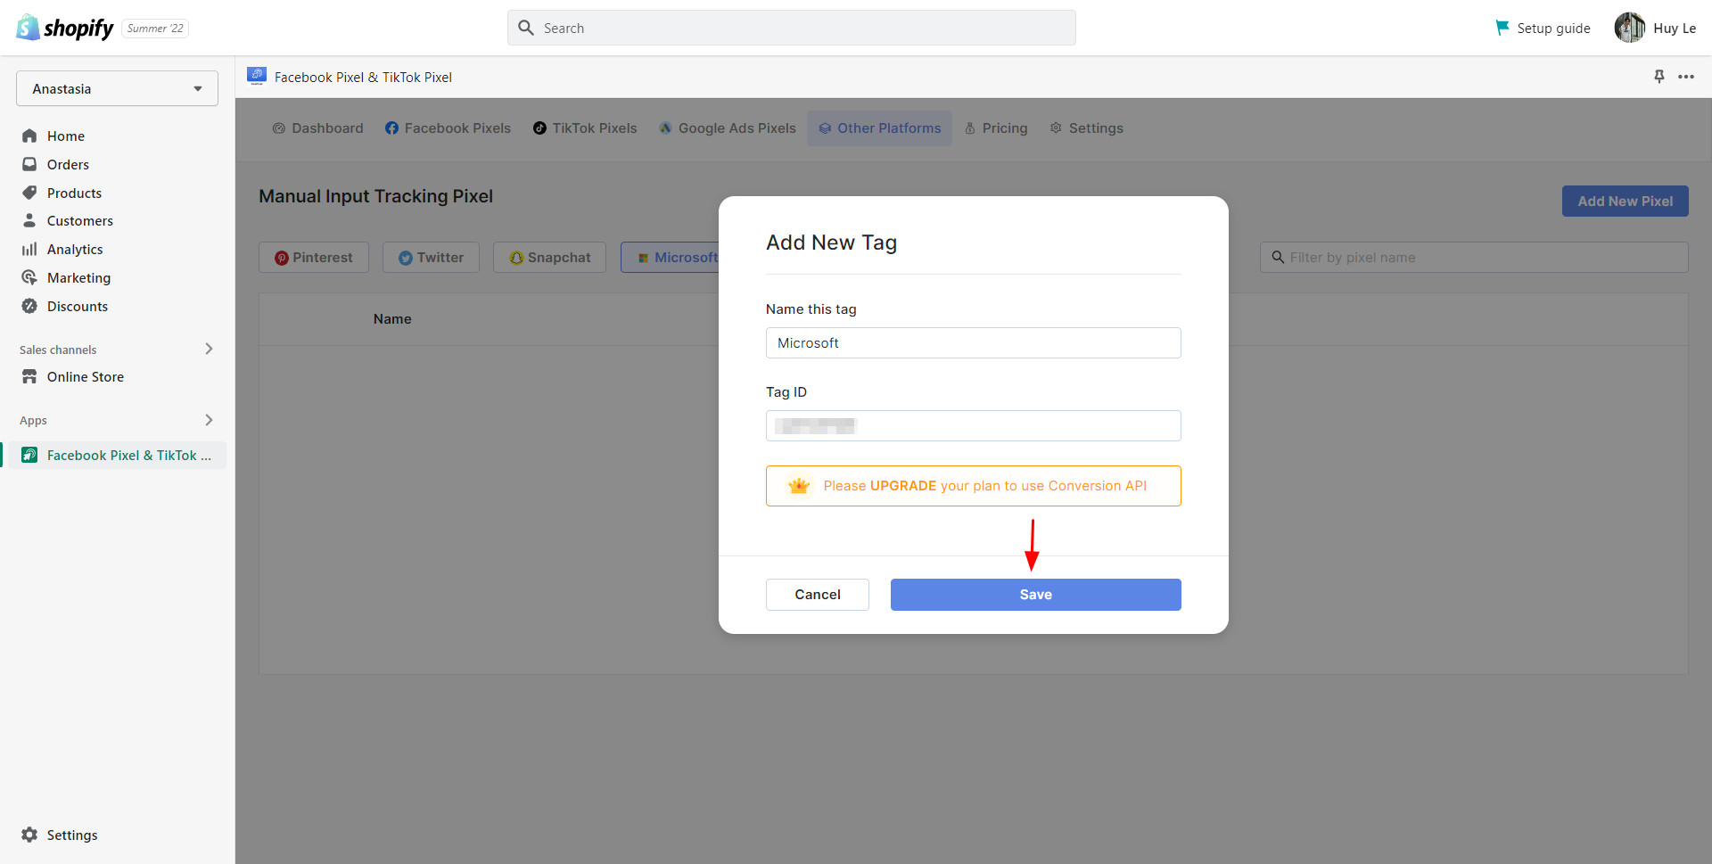This screenshot has width=1712, height=864.
Task: Open Products in the sidebar
Action: pos(74,193)
